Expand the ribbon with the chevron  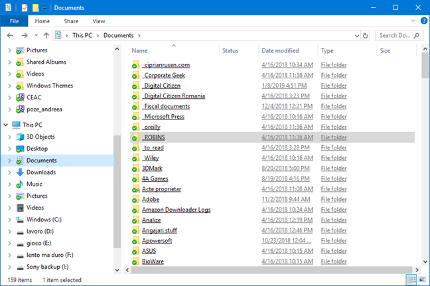click(413, 21)
